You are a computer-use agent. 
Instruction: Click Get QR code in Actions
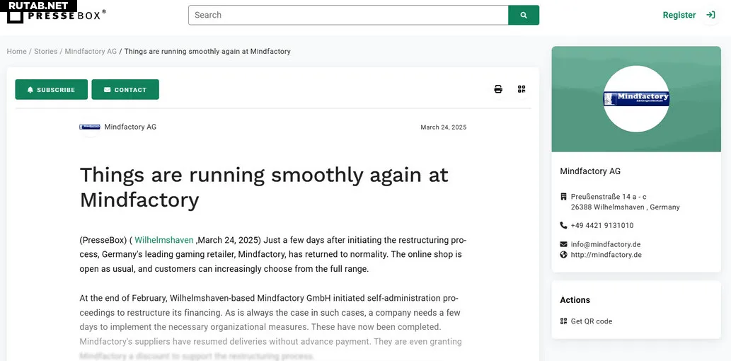pyautogui.click(x=592, y=321)
